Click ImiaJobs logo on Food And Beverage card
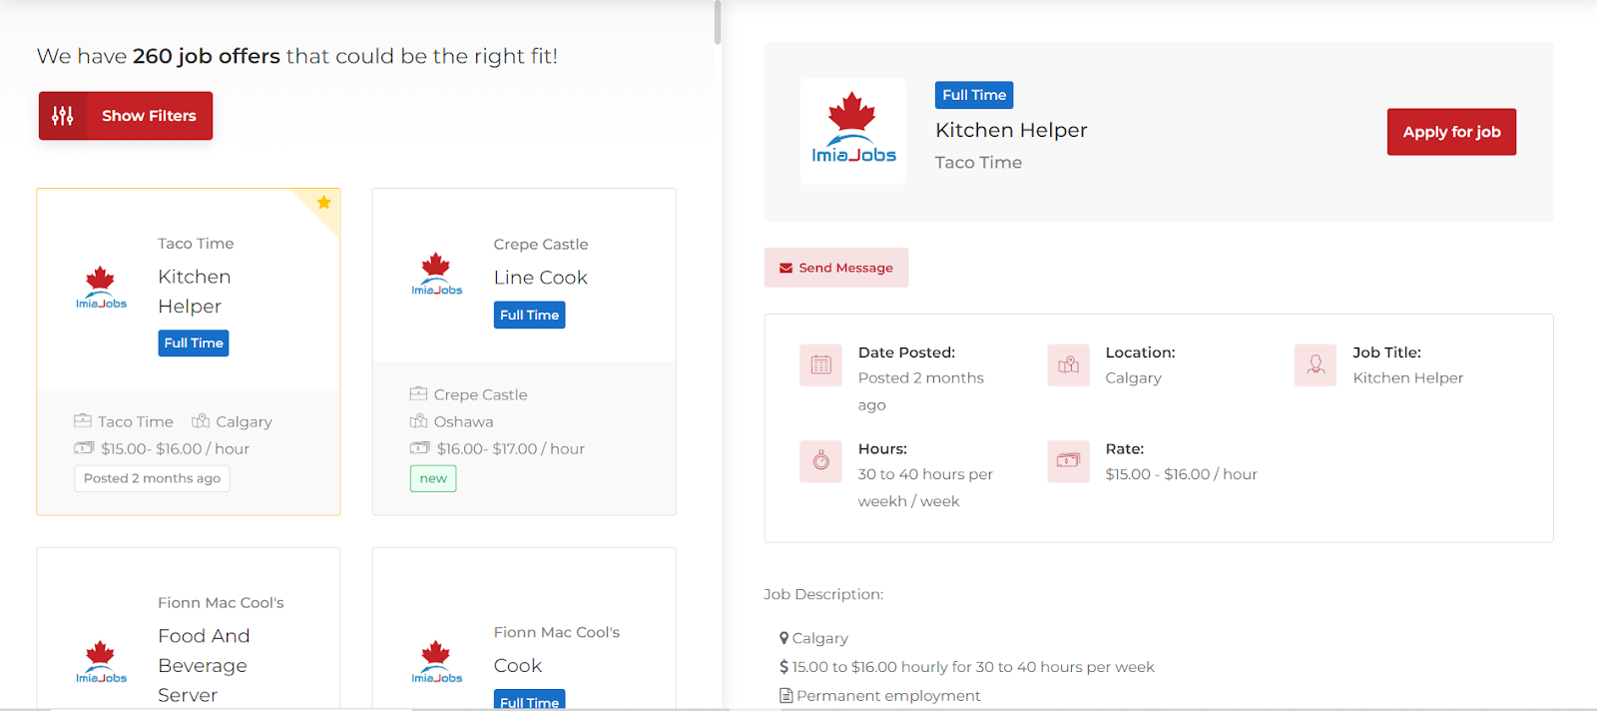The image size is (1597, 711). click(x=101, y=662)
